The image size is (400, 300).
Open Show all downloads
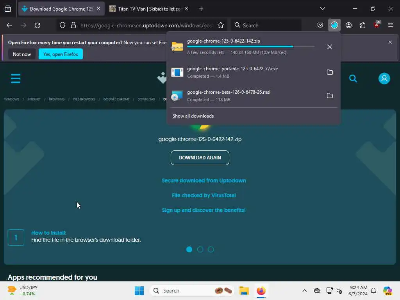[193, 116]
